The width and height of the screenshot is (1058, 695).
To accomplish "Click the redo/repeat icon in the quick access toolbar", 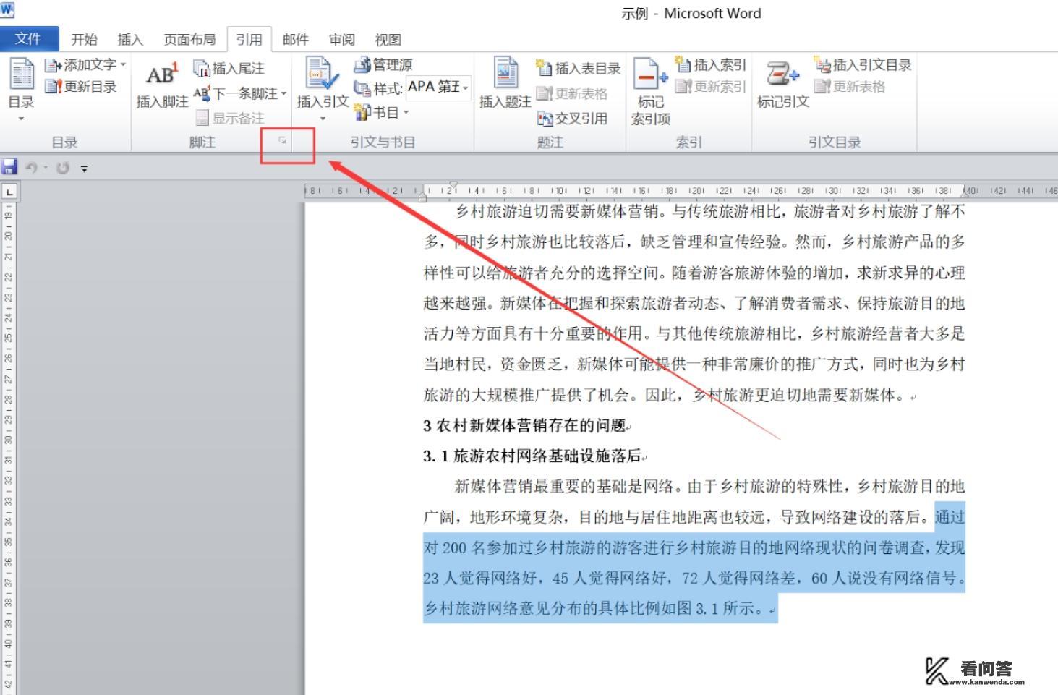I will point(63,168).
